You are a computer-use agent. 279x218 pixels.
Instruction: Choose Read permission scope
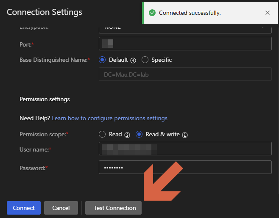[102, 134]
